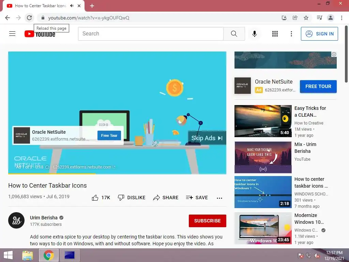Click the How to Creative channel name
Screen dimensions: 349x262
(x=309, y=123)
